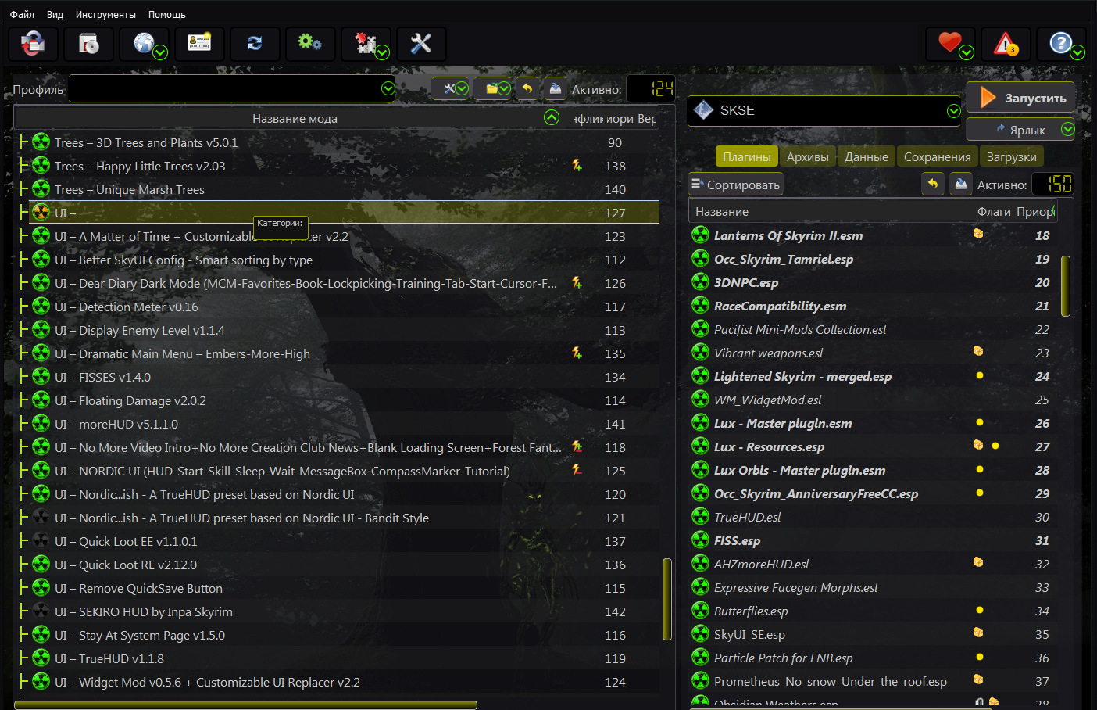
Task: Switch to the Архивы tab
Action: [807, 157]
